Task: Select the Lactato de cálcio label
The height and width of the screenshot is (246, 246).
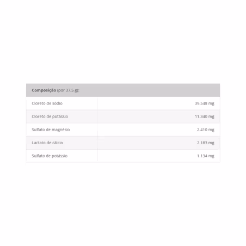Action: tap(47, 143)
